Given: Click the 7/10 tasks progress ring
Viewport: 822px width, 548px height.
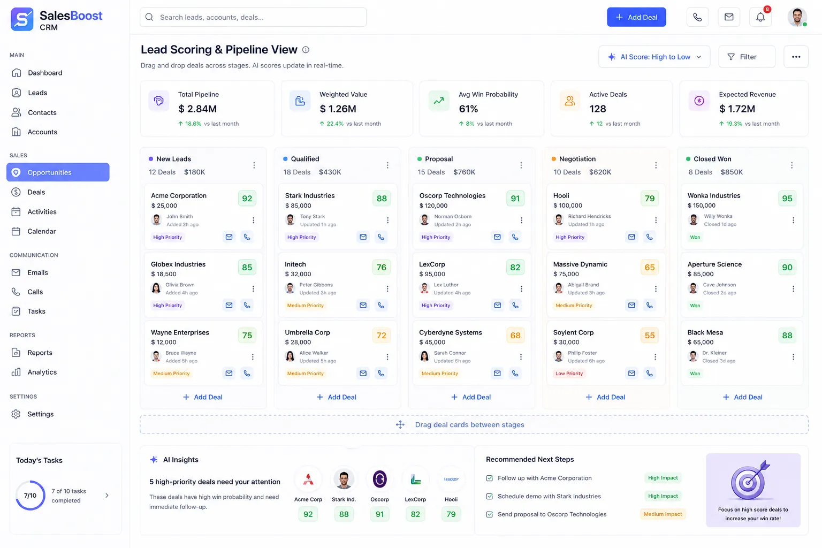Looking at the screenshot, I should click(x=31, y=496).
